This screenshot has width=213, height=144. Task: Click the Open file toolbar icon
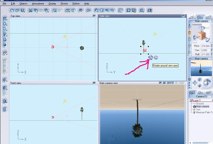click(17, 10)
